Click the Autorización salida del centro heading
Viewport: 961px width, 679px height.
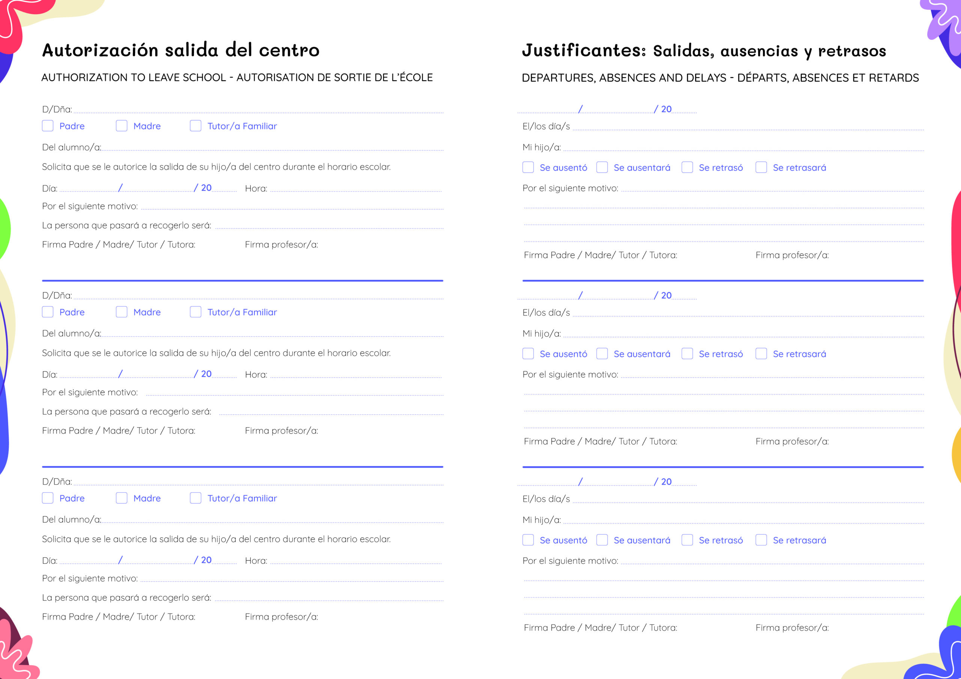pyautogui.click(x=181, y=50)
